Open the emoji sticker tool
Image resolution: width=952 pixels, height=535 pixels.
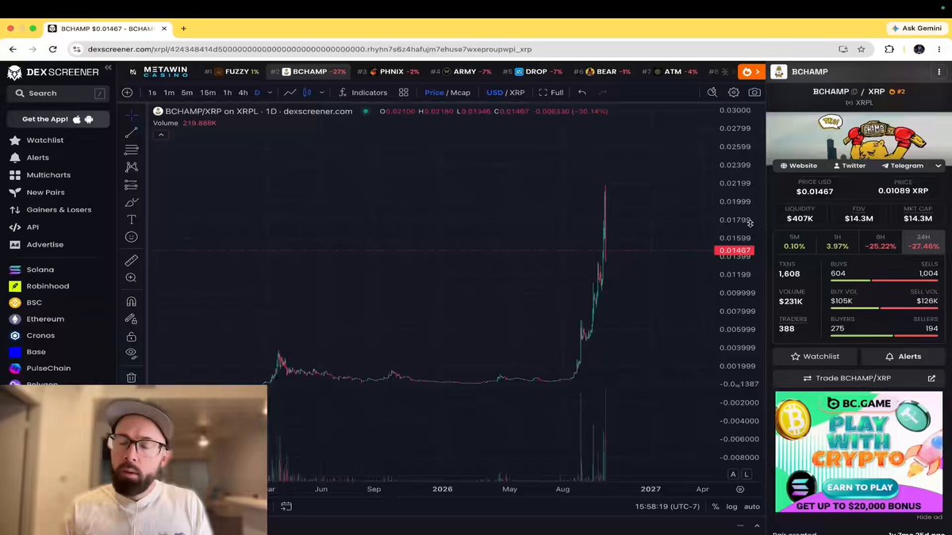tap(132, 237)
